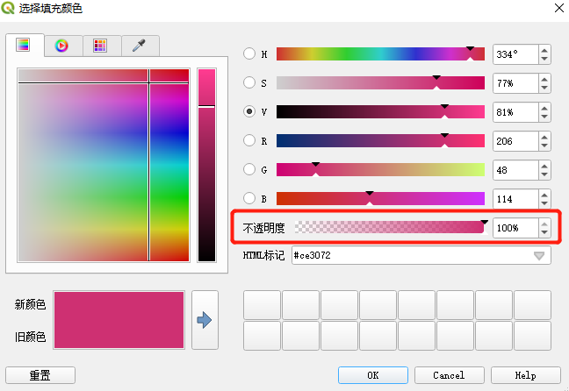Click the first bottom-row custom swatch slot
This screenshot has height=391, width=569.
pos(262,336)
